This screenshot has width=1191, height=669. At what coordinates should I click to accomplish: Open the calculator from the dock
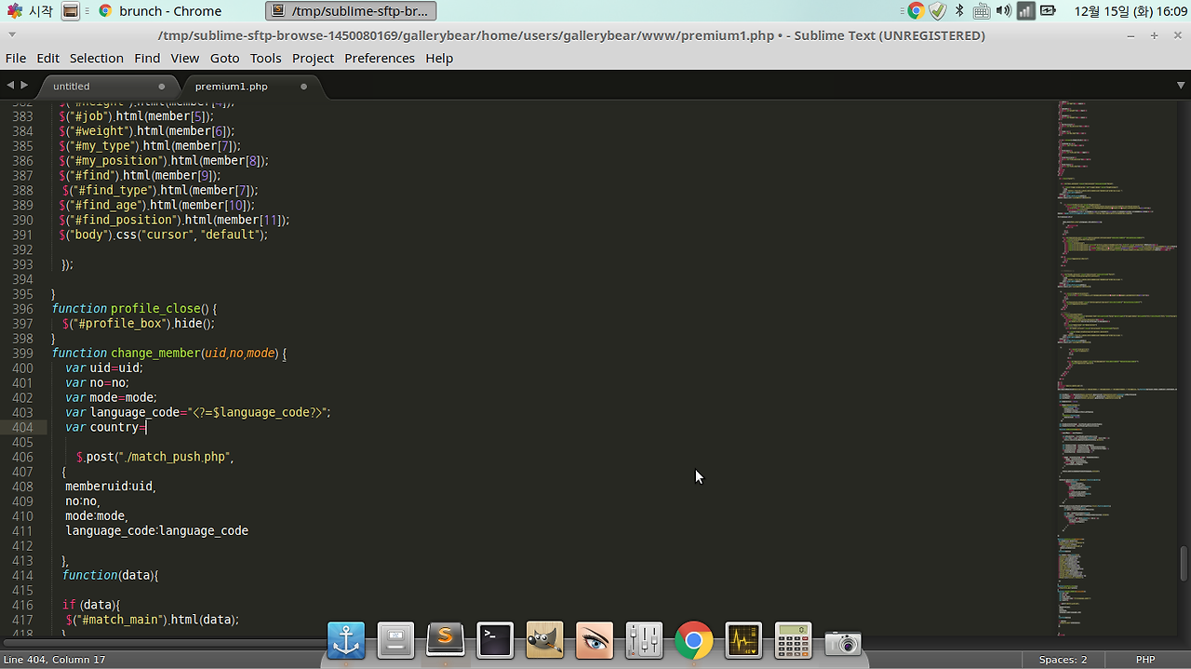coord(792,640)
